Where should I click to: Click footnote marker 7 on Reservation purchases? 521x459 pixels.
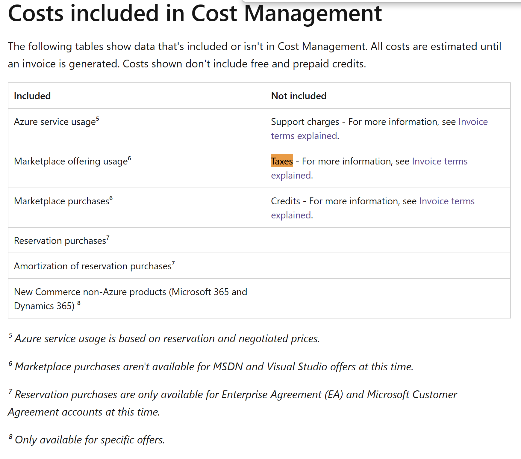[107, 237]
